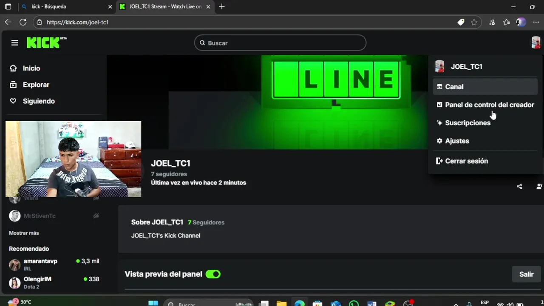Viewport: 544px width, 306px height.
Task: Expand followed channels with Mostrar más
Action: [24, 233]
